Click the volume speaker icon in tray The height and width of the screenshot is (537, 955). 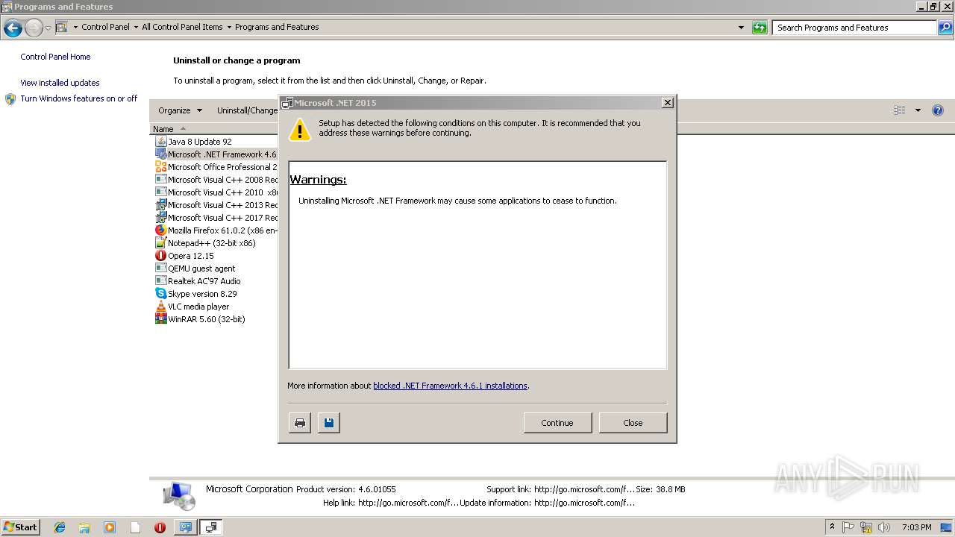click(884, 527)
